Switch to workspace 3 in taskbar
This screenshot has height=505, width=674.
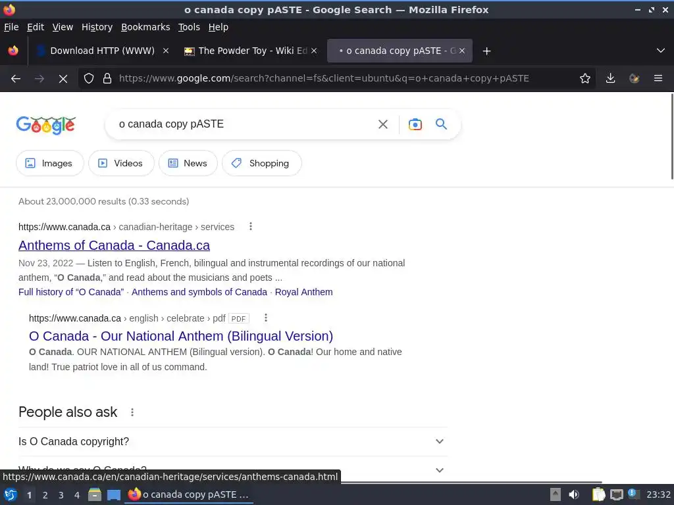(x=61, y=495)
